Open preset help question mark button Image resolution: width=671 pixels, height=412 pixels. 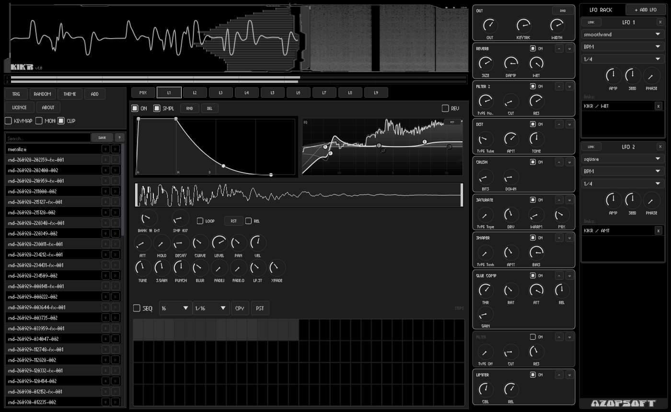point(120,137)
